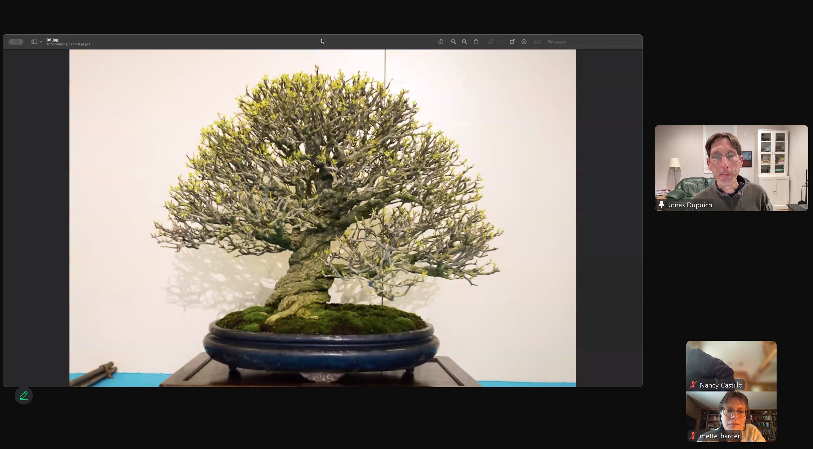
Task: Click the zoom in magnifier
Action: 464,42
